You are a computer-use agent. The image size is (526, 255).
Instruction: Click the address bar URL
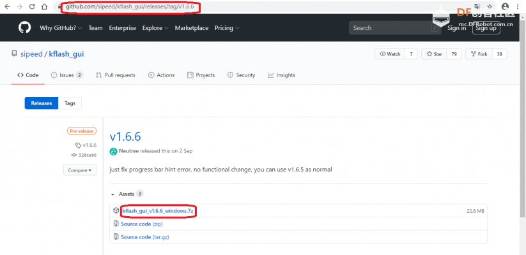point(130,6)
